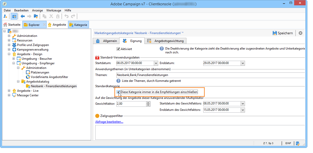Expand the Kampagnenverwaltung node

coord(9,50)
